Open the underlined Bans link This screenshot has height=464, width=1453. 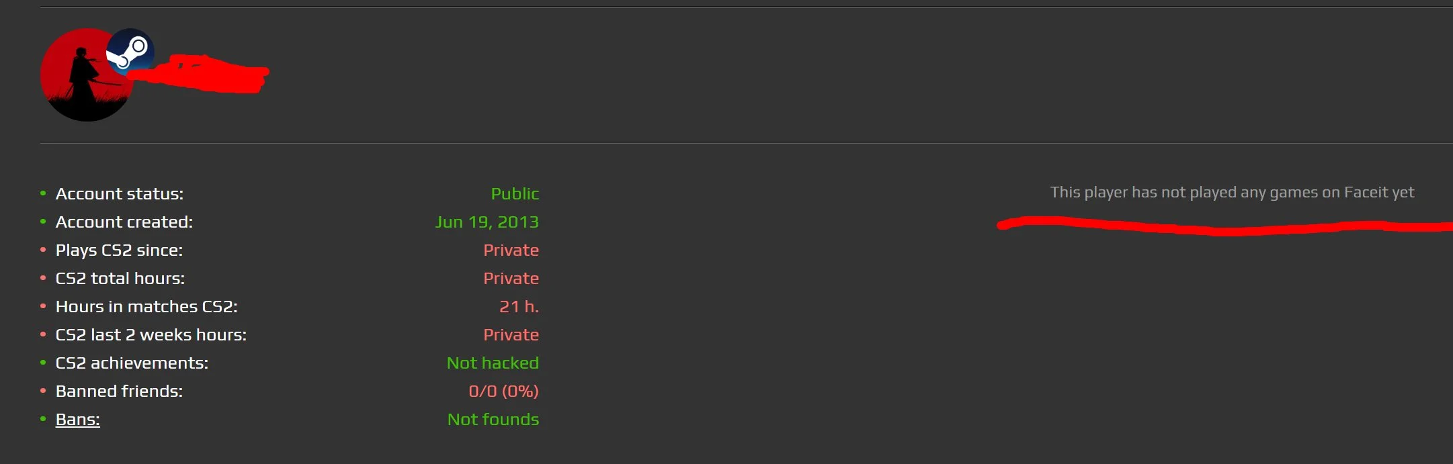click(77, 420)
